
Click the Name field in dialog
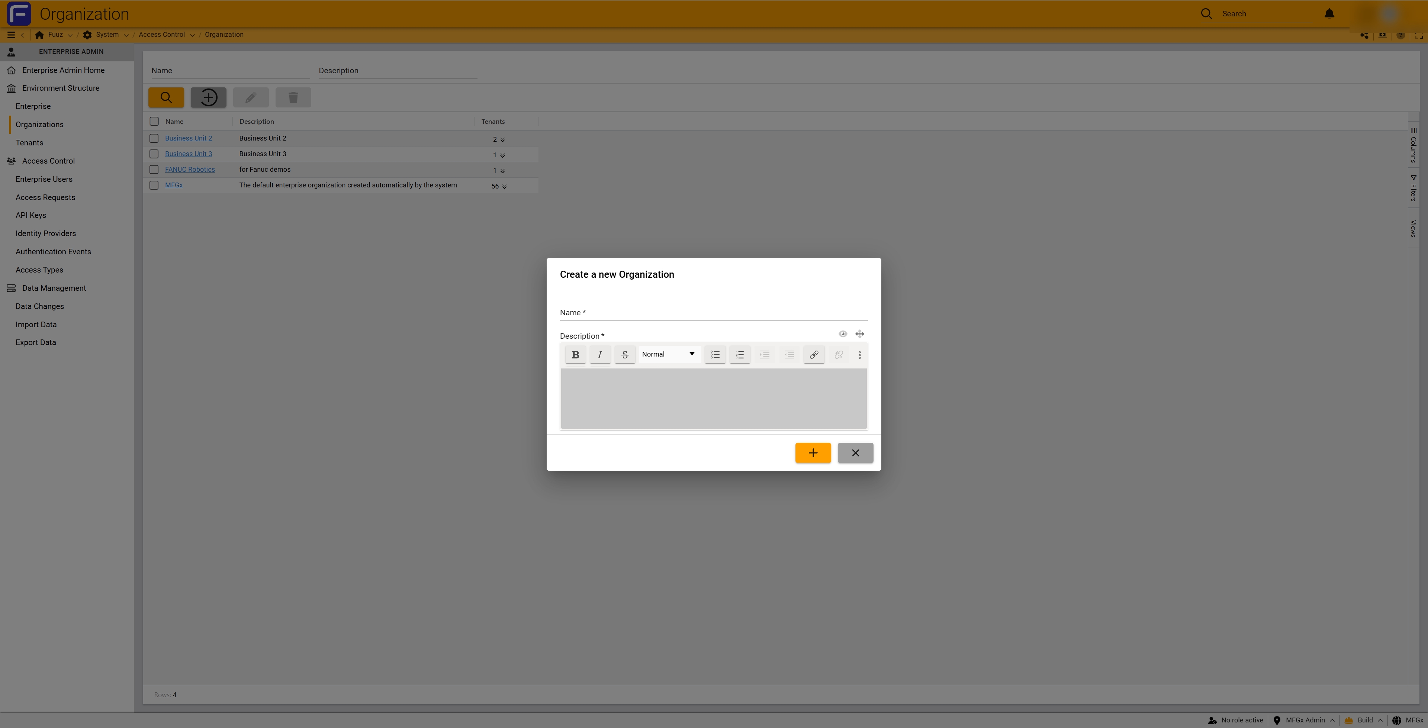coord(714,313)
